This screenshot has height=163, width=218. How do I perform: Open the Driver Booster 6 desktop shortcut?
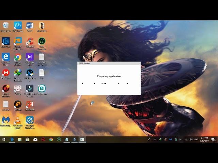[x=6, y=91]
